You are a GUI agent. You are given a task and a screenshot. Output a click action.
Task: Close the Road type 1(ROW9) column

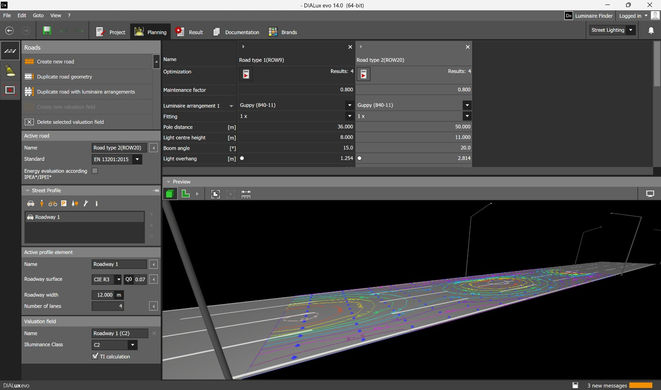[x=350, y=47]
